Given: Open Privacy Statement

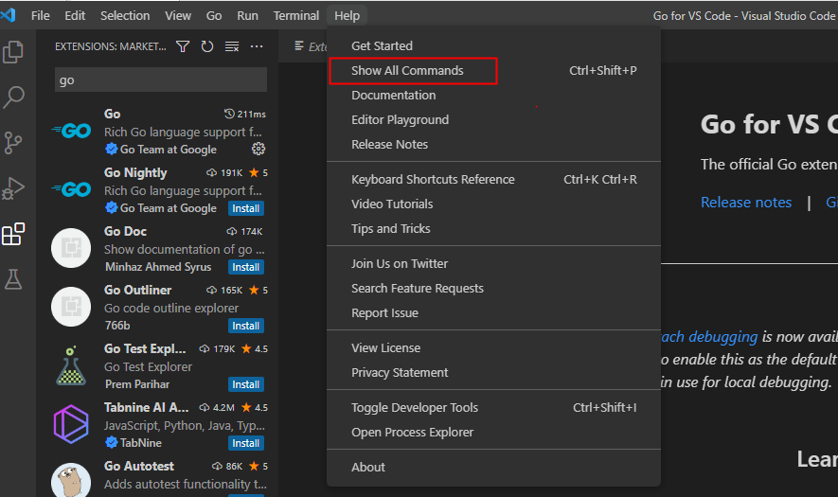Looking at the screenshot, I should tap(494, 373).
